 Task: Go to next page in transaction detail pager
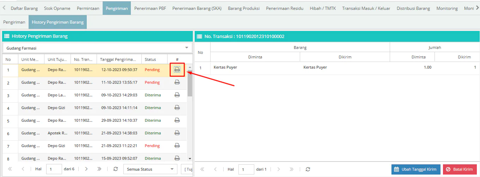(279, 169)
